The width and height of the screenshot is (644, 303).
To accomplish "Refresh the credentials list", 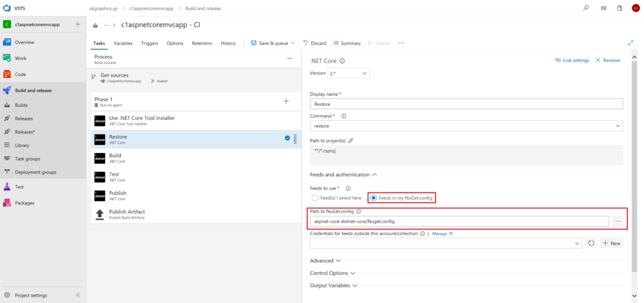I will pos(591,243).
